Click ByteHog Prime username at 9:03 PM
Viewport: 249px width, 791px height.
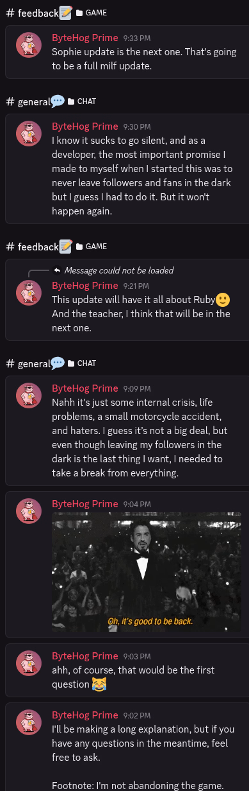point(84,656)
